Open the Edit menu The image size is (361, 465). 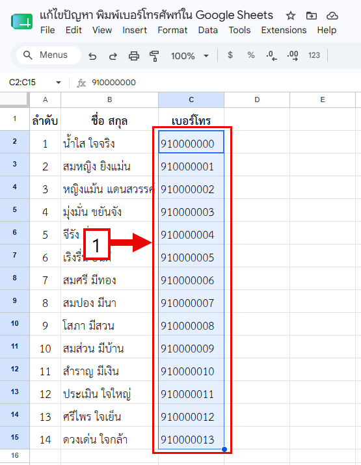pos(74,31)
